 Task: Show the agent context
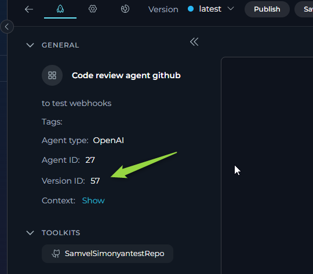(93, 200)
